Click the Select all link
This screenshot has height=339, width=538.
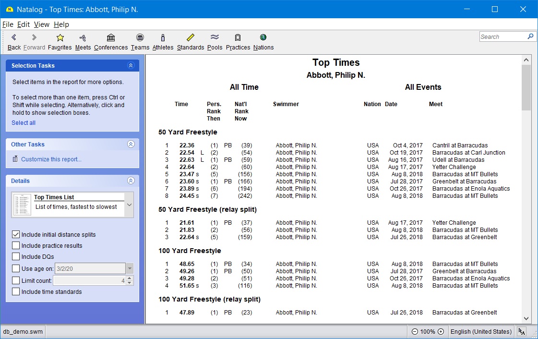pos(24,123)
